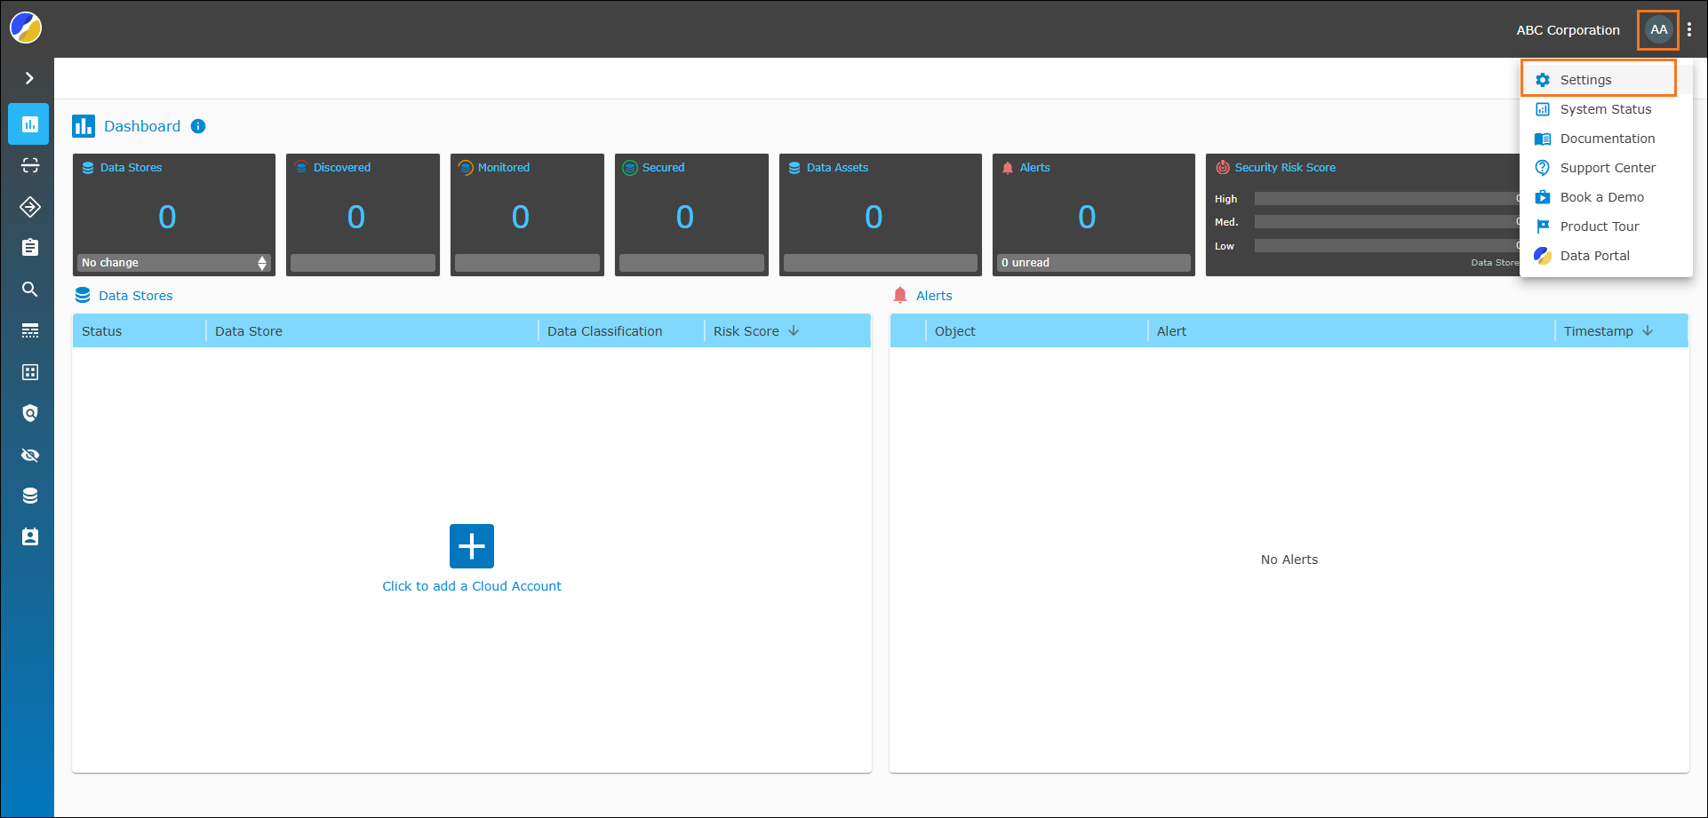Open the database stack icon in the sidebar
This screenshot has width=1708, height=818.
[29, 496]
